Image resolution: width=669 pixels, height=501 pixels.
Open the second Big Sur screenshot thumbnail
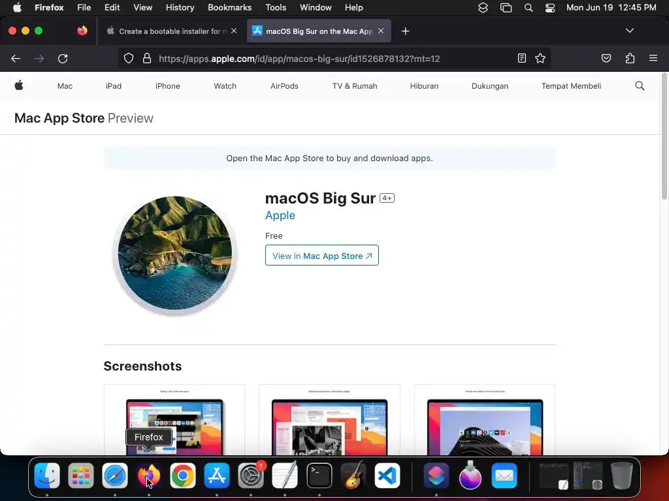(329, 419)
